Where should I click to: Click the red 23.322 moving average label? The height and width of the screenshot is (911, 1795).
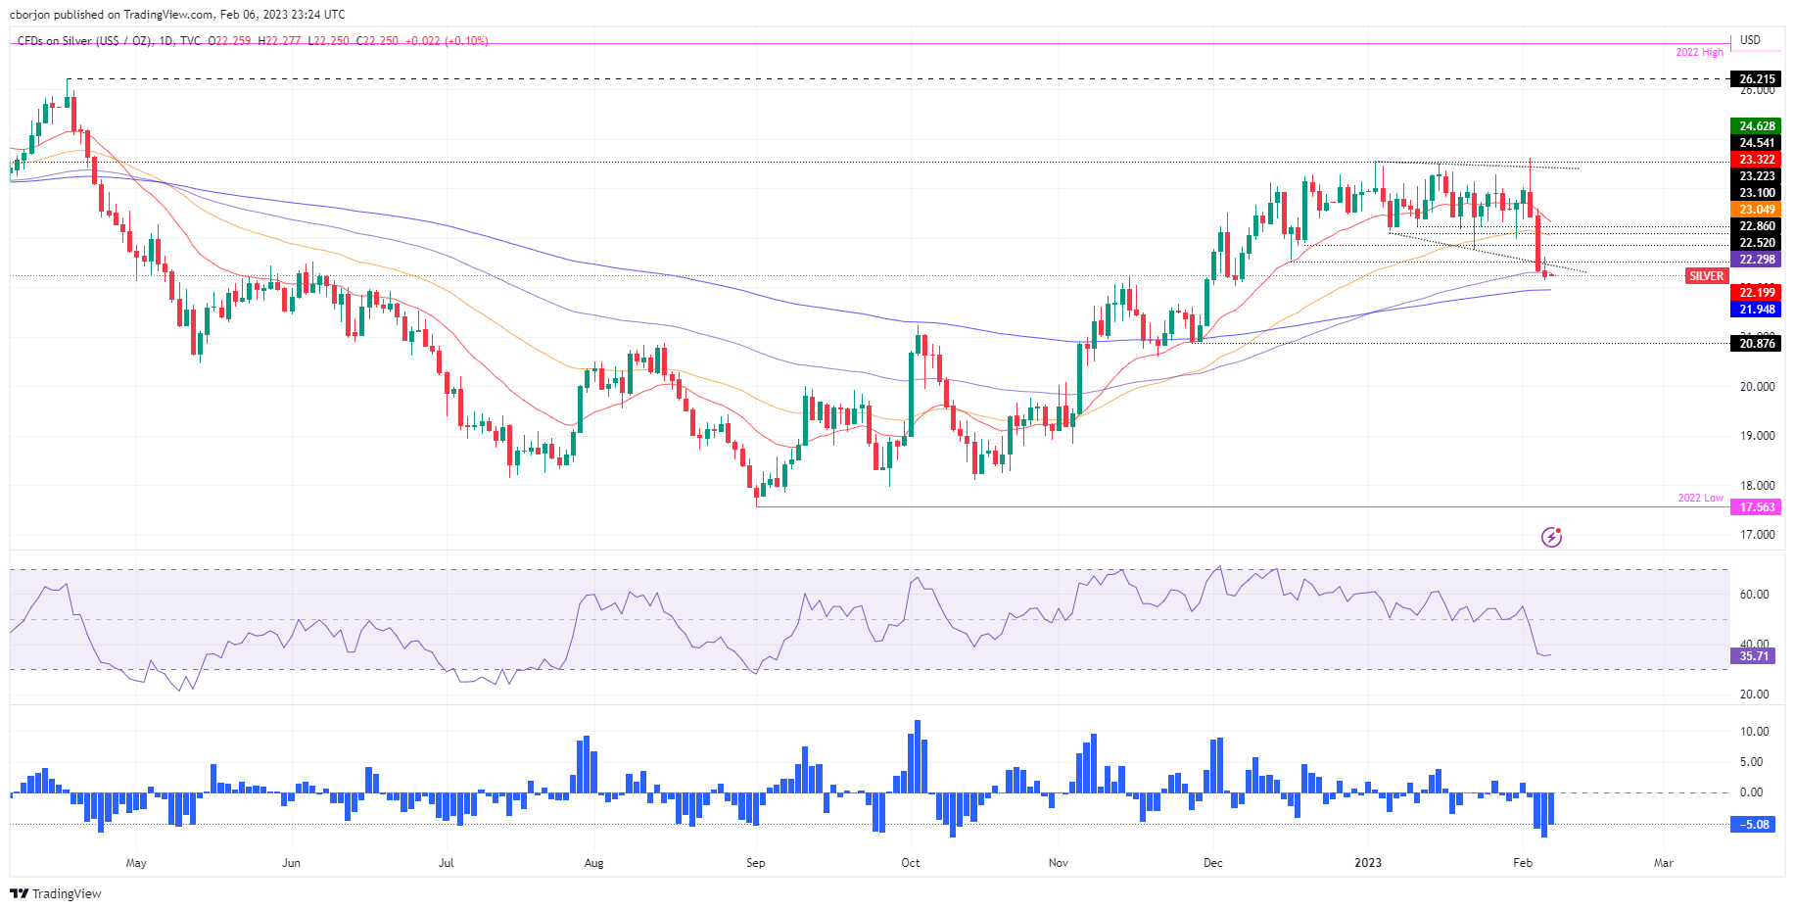point(1757,160)
